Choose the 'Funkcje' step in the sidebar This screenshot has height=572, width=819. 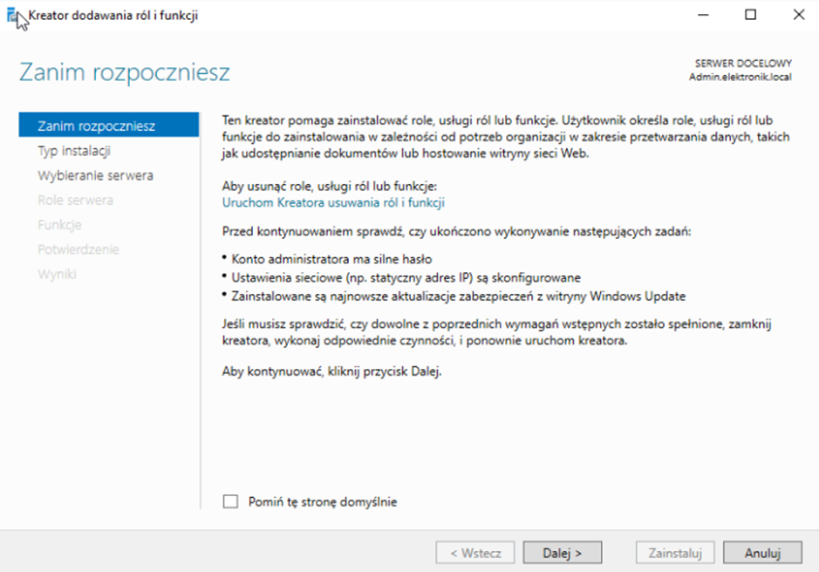[x=59, y=225]
